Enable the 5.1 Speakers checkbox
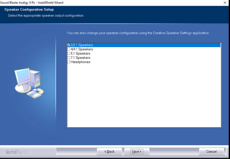 click(x=69, y=54)
